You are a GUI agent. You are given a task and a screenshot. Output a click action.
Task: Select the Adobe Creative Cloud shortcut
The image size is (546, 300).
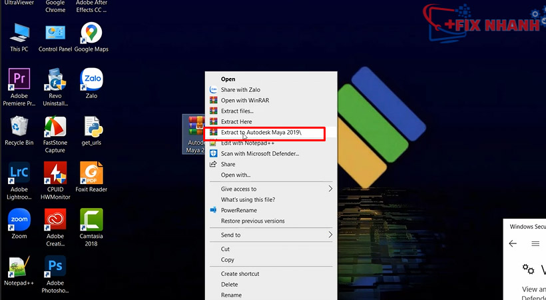click(55, 228)
